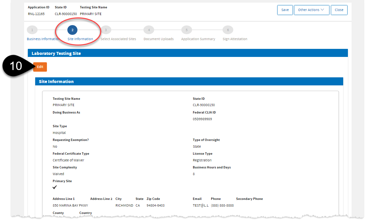
Task: Click the Laboratory Testing Site header
Action: 56,53
